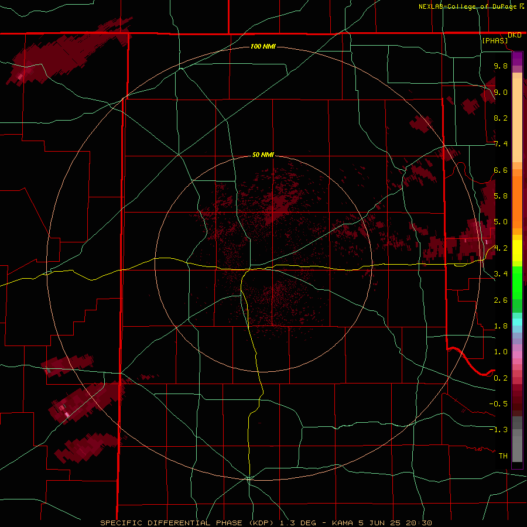Click the 50 NMI range ring label
527x527 pixels.
[263, 155]
